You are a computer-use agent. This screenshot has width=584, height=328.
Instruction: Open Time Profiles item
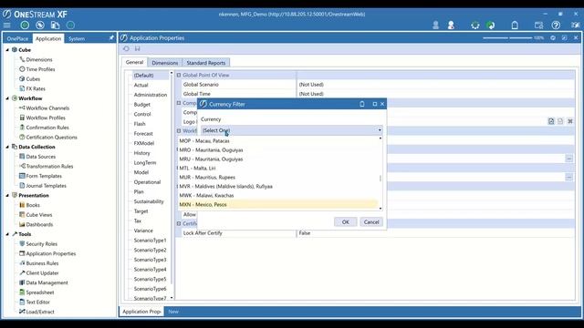40,69
